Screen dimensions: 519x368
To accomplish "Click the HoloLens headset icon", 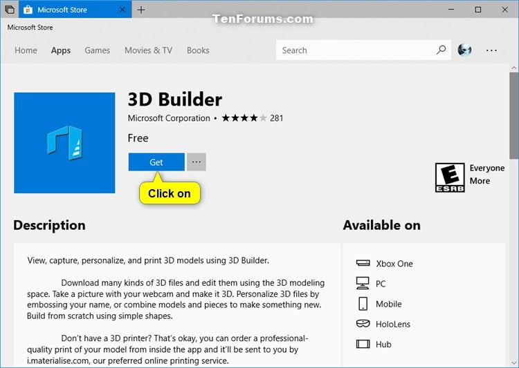I will [x=363, y=323].
